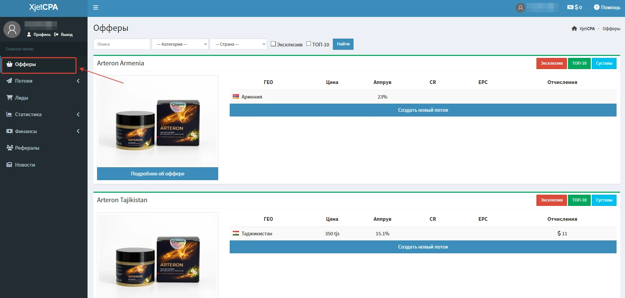Click the Помощь question mark icon
The image size is (625, 298).
[596, 7]
